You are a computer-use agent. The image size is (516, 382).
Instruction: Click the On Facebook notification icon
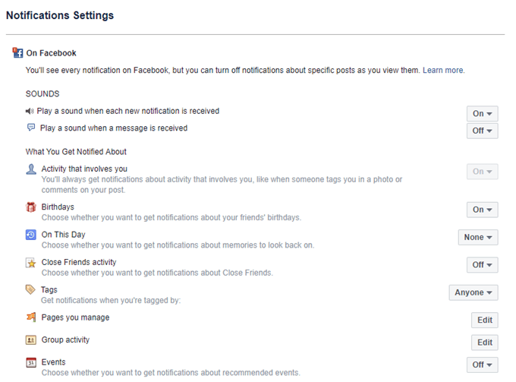coord(17,53)
